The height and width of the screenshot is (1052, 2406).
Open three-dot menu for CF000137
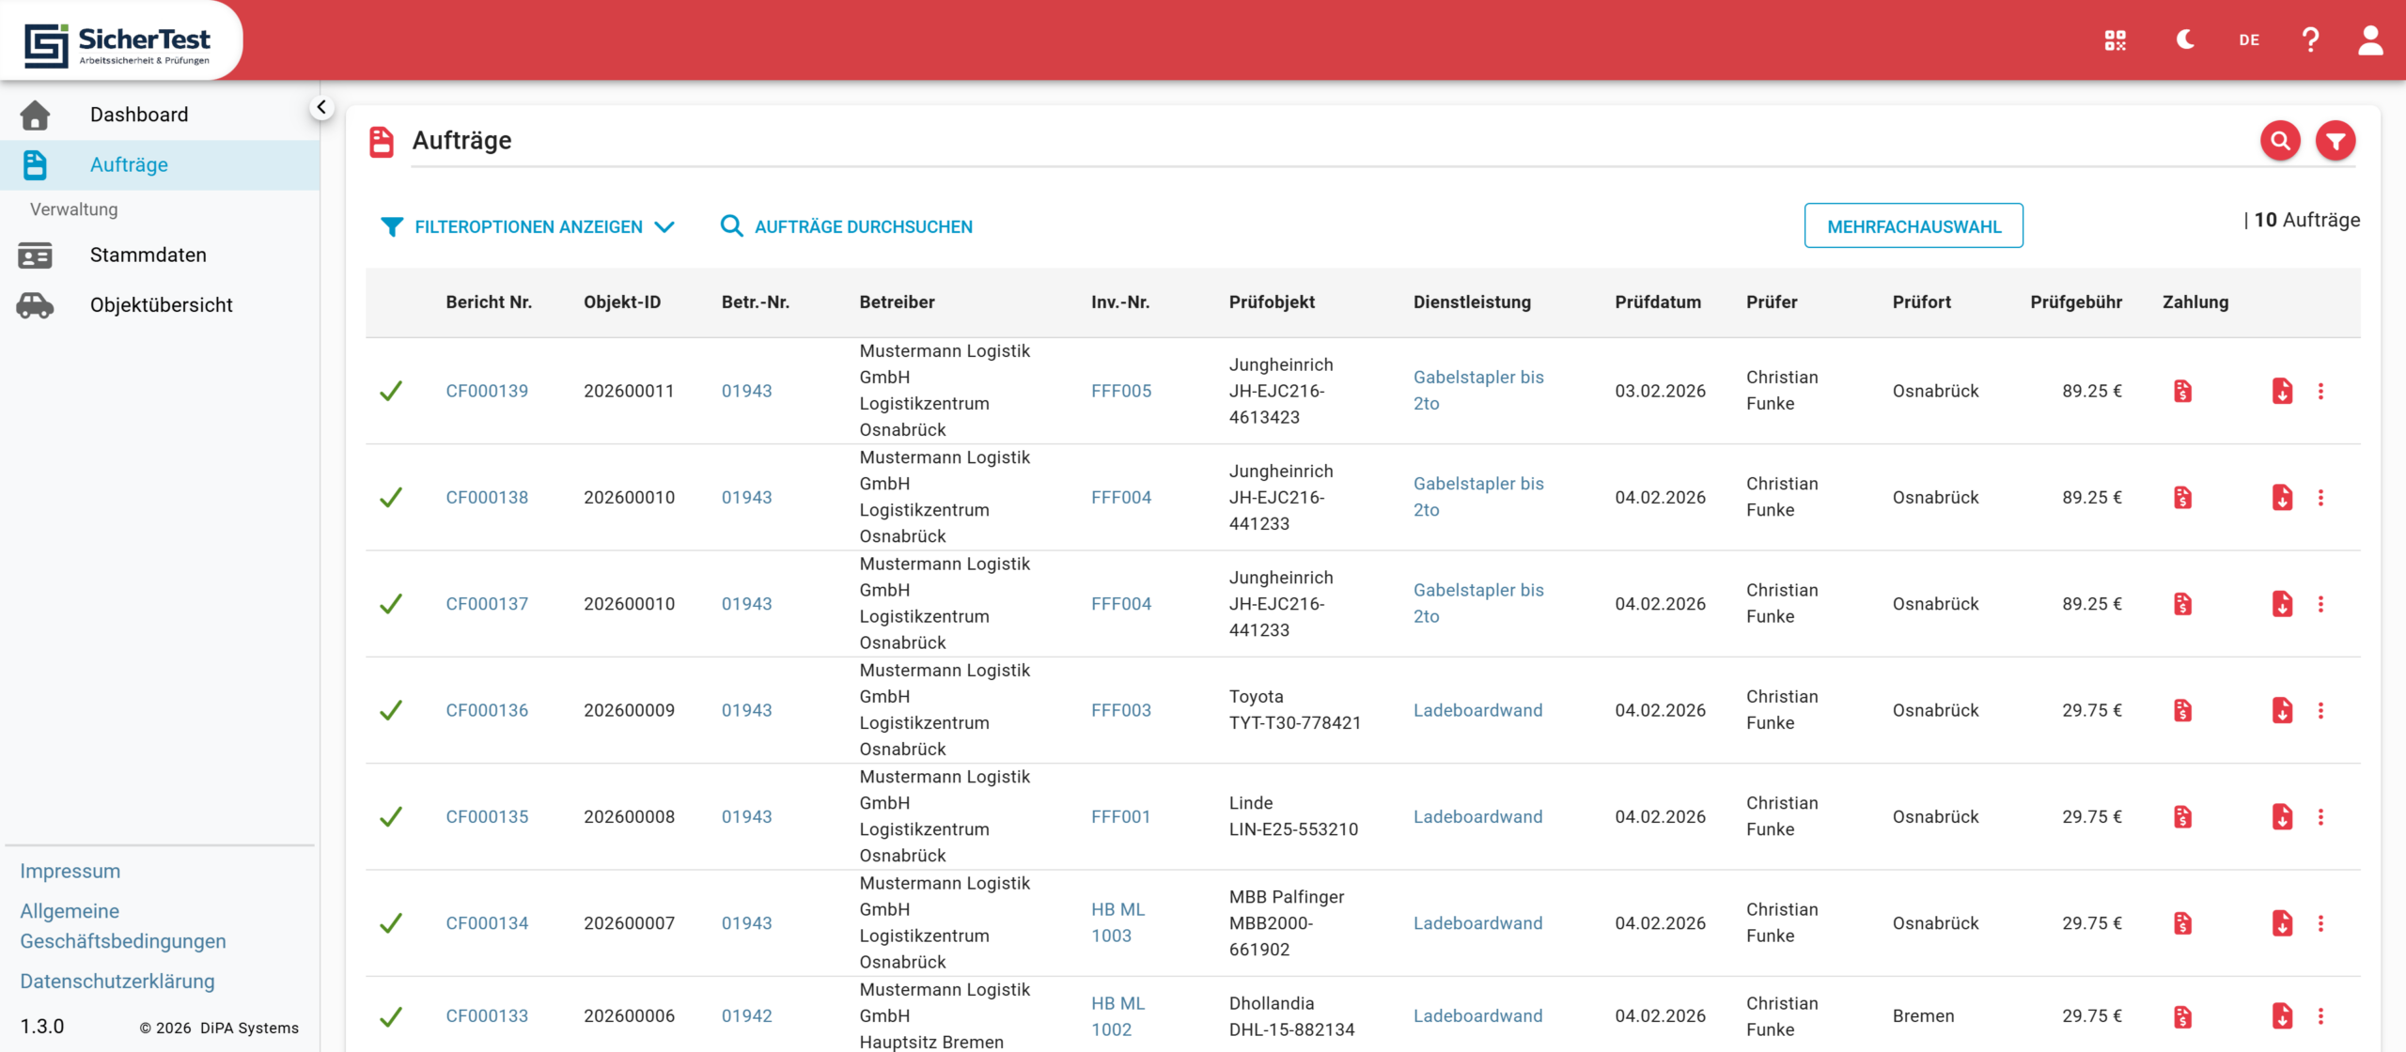(x=2320, y=604)
